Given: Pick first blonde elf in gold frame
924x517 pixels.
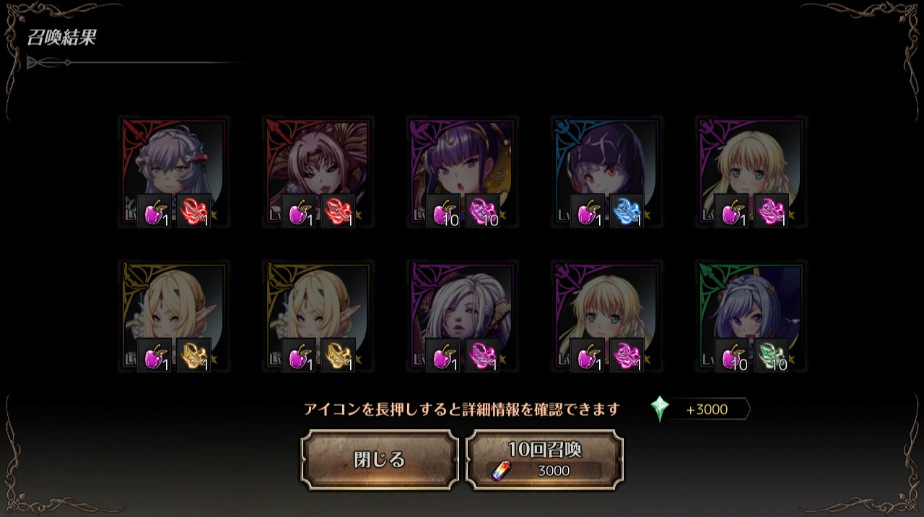Looking at the screenshot, I should coord(173,316).
